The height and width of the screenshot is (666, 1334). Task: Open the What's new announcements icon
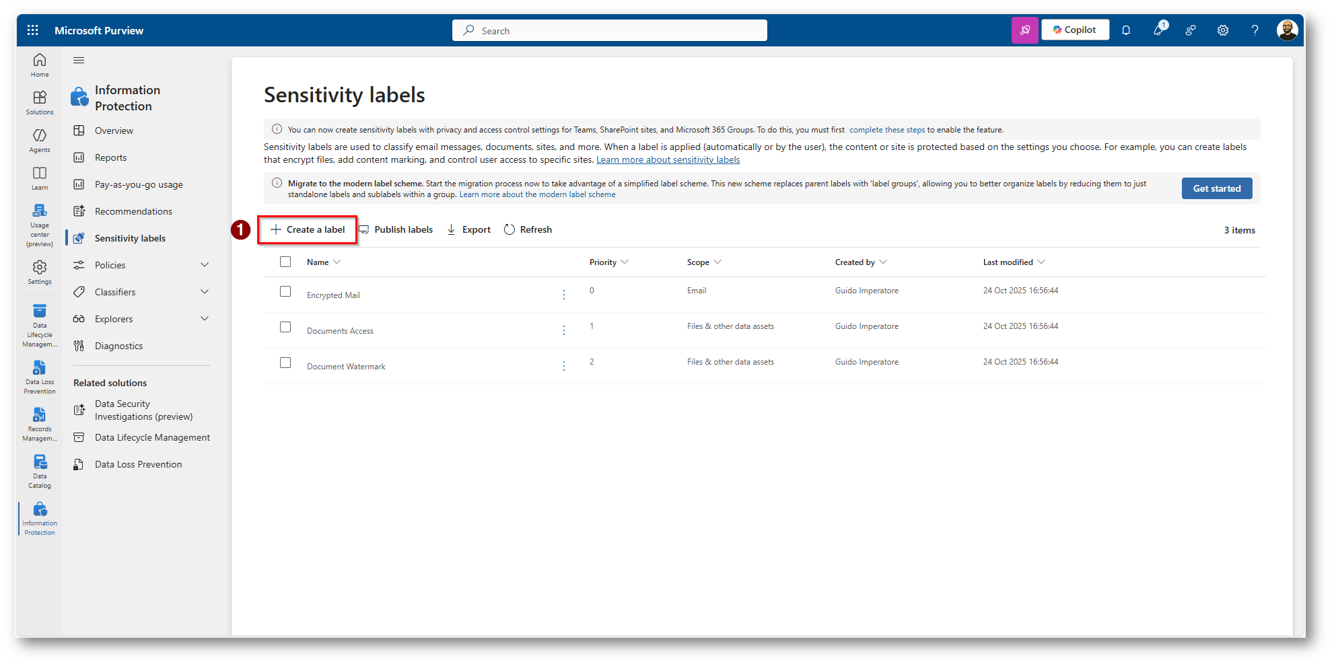tap(1159, 30)
